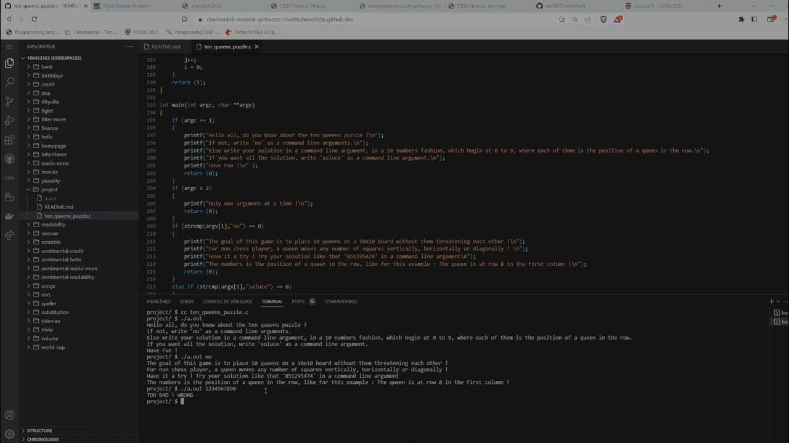Open the Programming lang... bookmark

(32, 32)
